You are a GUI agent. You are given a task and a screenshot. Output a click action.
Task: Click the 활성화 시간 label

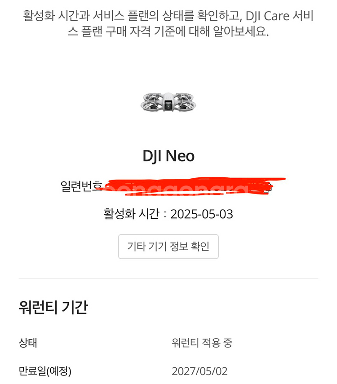pos(131,214)
